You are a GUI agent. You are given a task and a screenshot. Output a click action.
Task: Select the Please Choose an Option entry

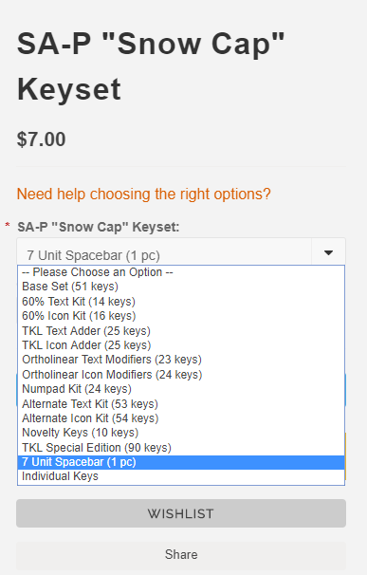[181, 272]
